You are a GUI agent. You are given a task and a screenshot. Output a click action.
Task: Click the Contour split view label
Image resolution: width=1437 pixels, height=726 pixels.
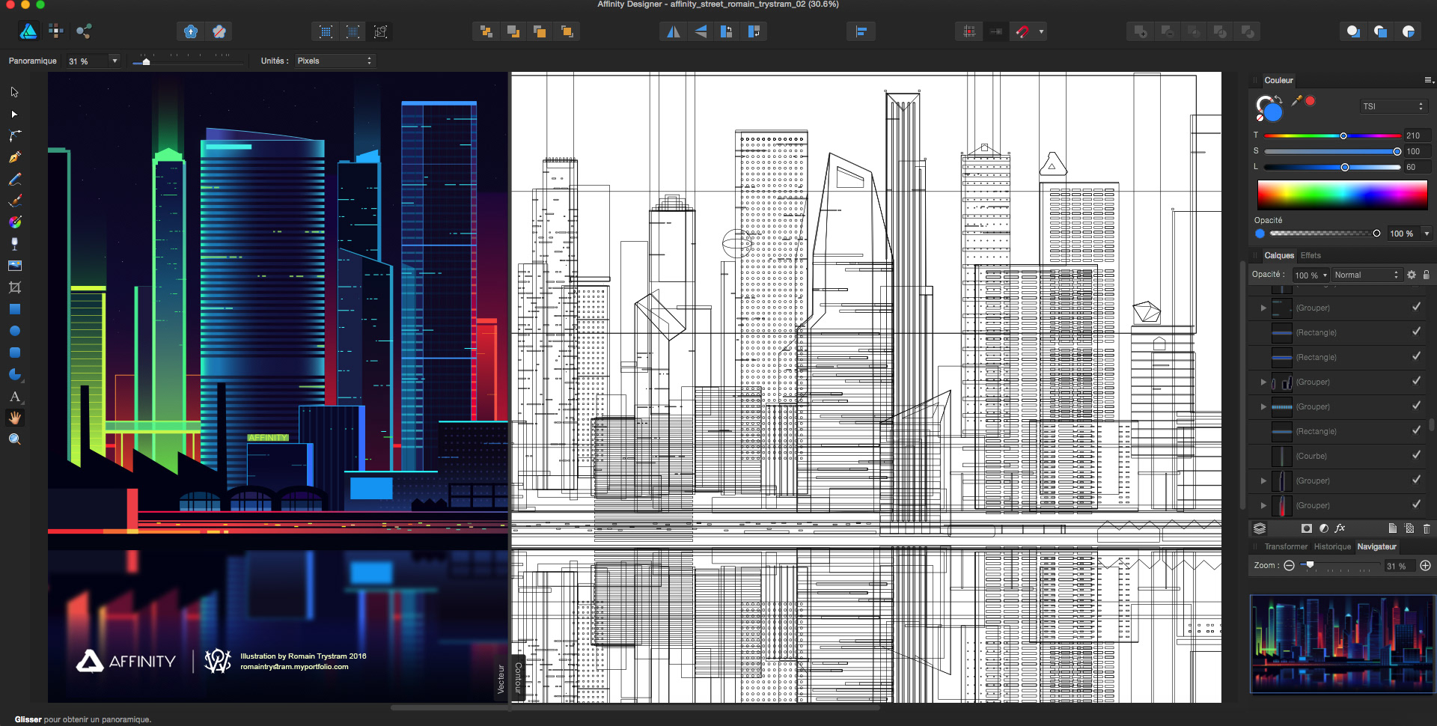[x=518, y=677]
